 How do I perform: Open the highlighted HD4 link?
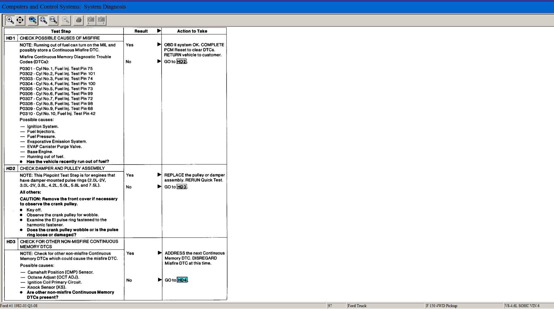(182, 280)
